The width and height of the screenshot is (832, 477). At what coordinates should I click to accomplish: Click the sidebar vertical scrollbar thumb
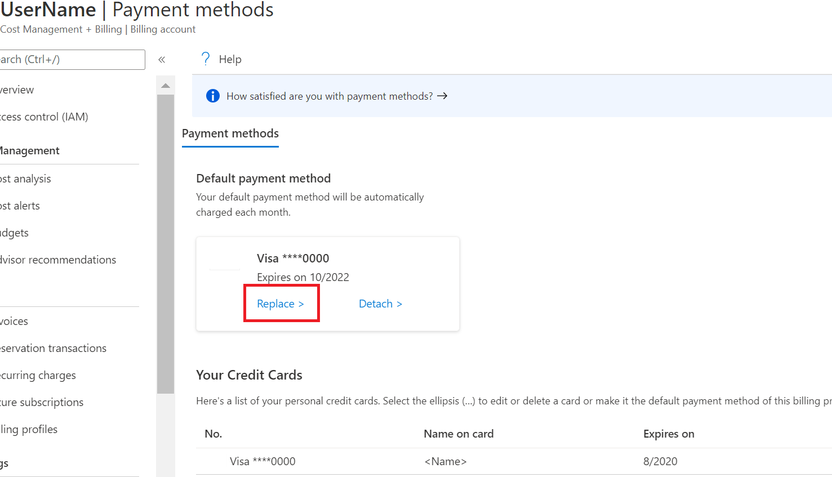click(166, 244)
